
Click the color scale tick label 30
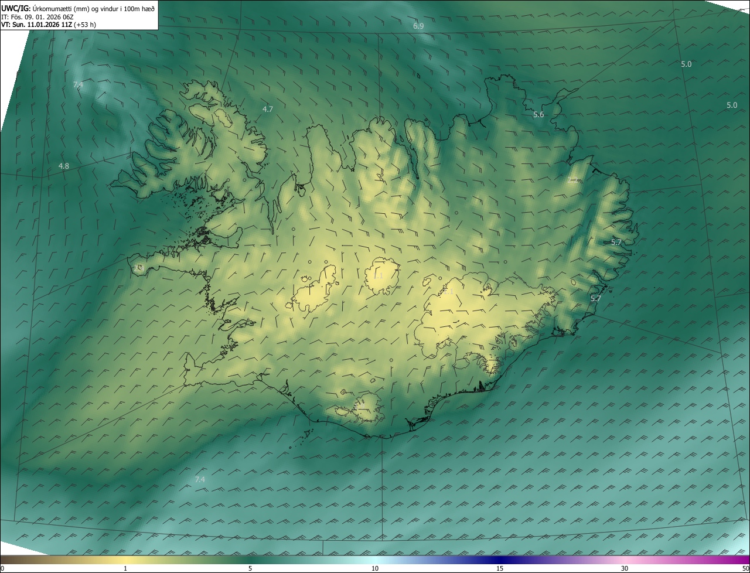pyautogui.click(x=625, y=569)
